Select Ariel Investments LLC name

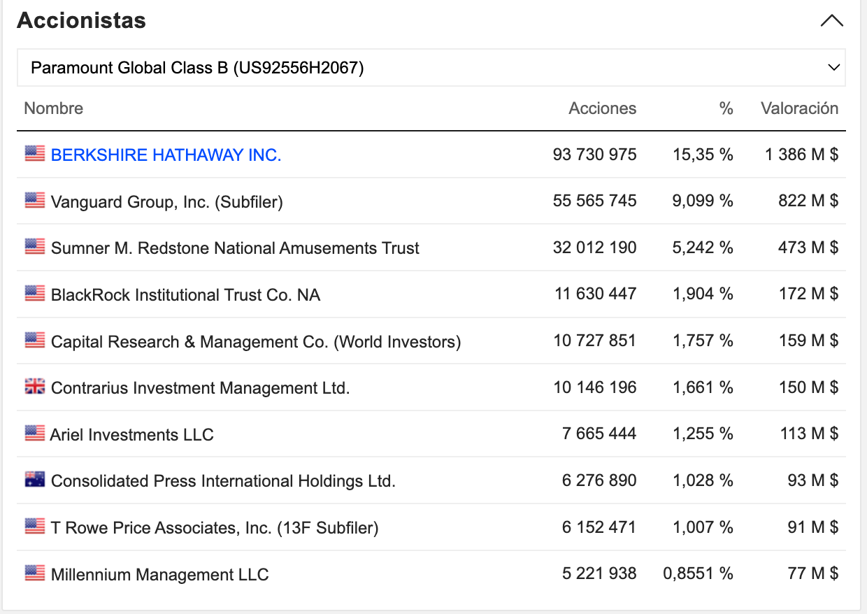coord(132,435)
